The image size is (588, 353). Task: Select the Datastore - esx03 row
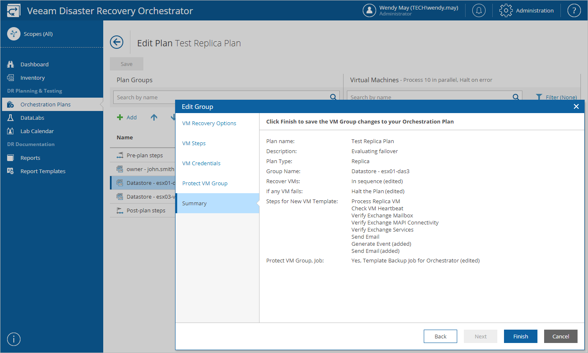coord(143,197)
